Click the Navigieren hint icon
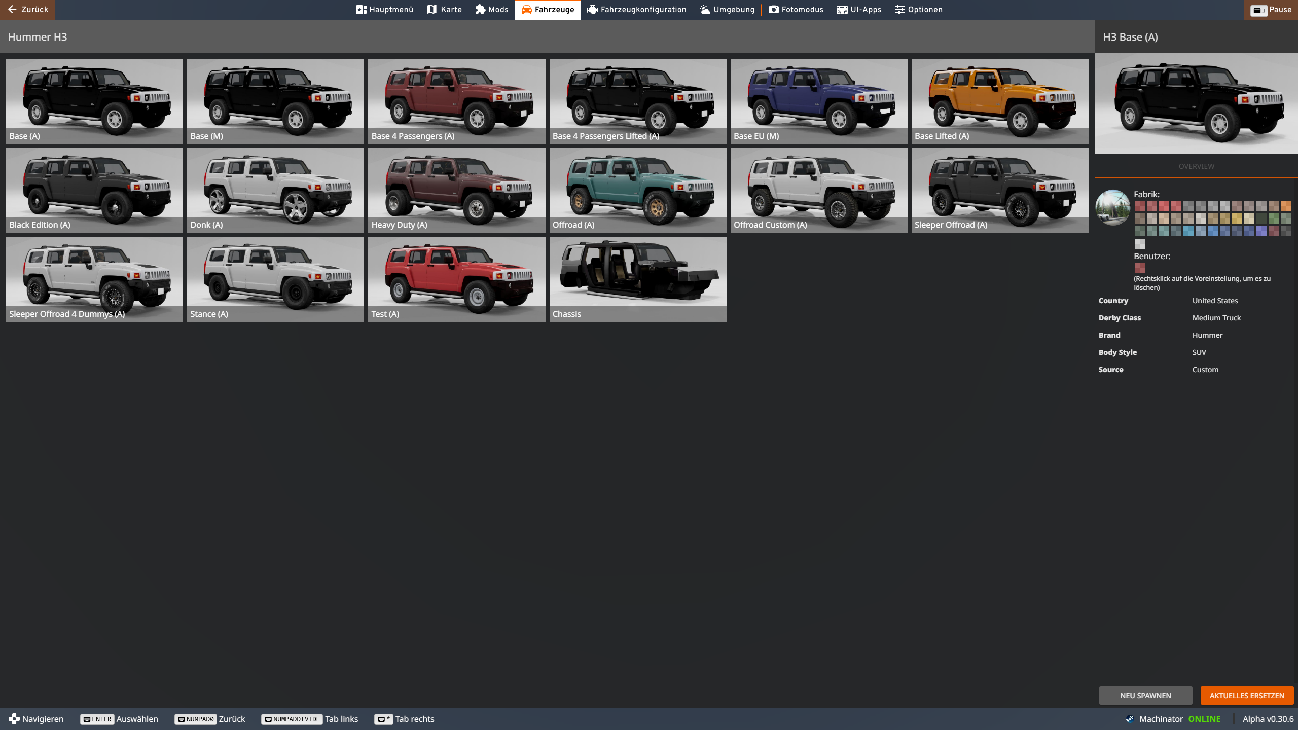Image resolution: width=1298 pixels, height=730 pixels. click(x=14, y=719)
